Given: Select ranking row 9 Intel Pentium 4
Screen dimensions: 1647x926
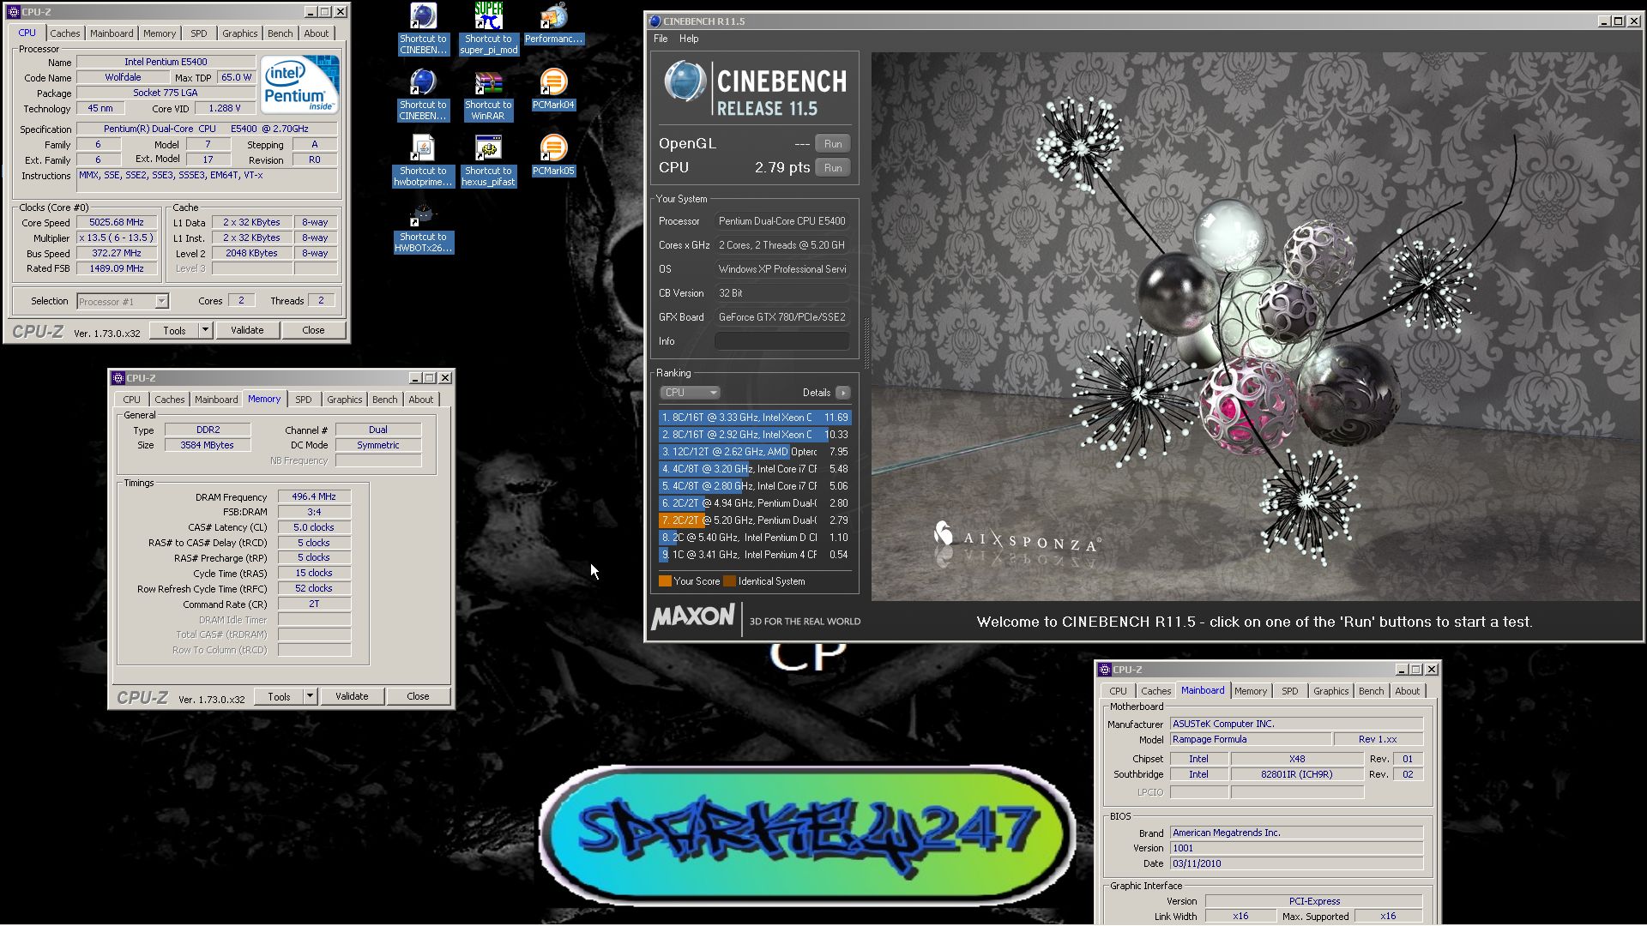Looking at the screenshot, I should point(755,555).
